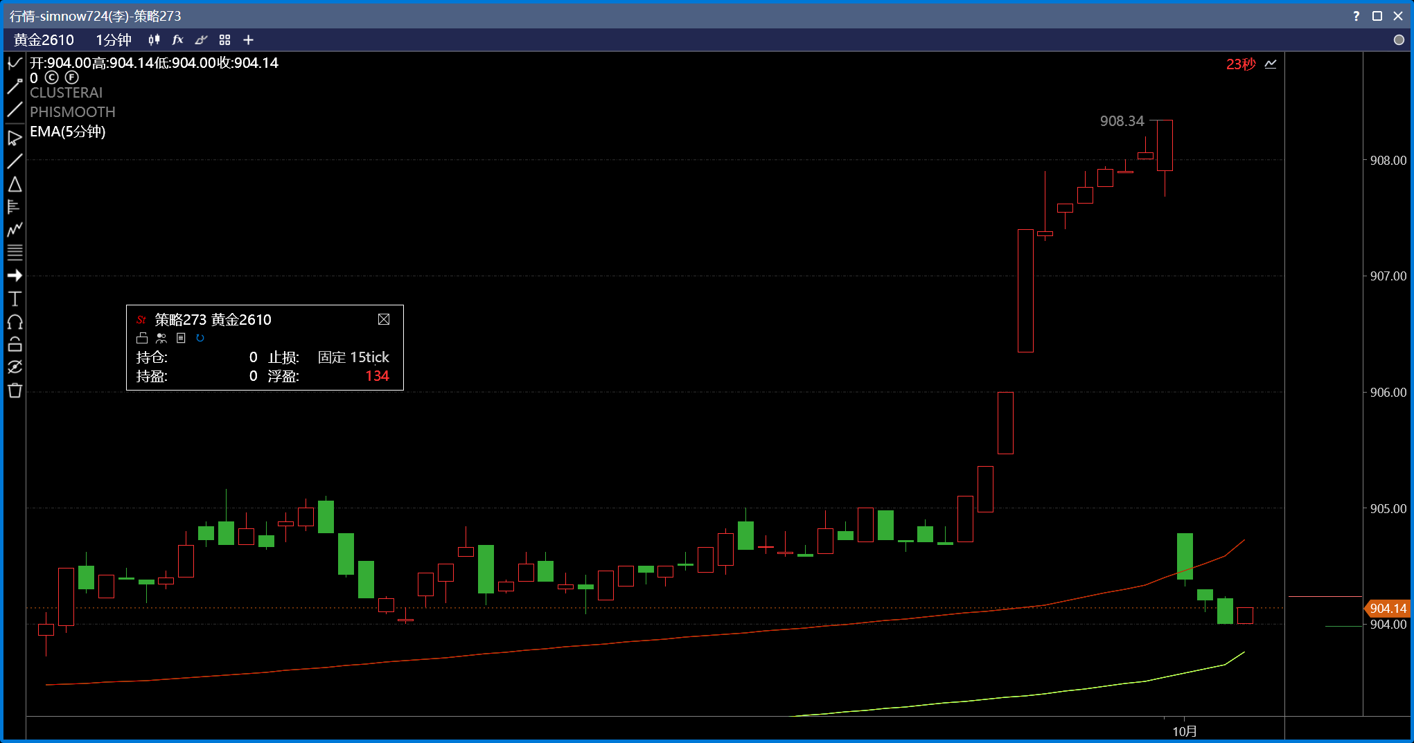Select the horizontal bar profile tool
The image size is (1414, 743).
coord(15,206)
